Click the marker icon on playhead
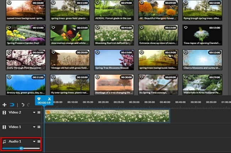This screenshot has width=231, height=153. (39, 99)
